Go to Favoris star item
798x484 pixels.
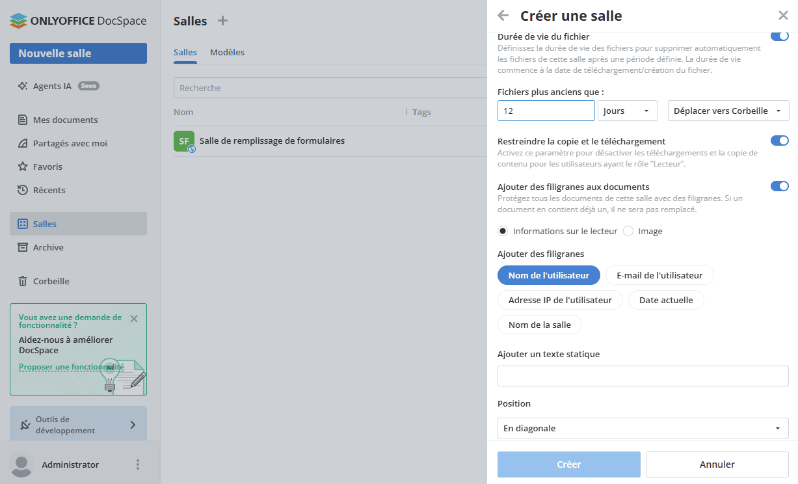point(23,167)
